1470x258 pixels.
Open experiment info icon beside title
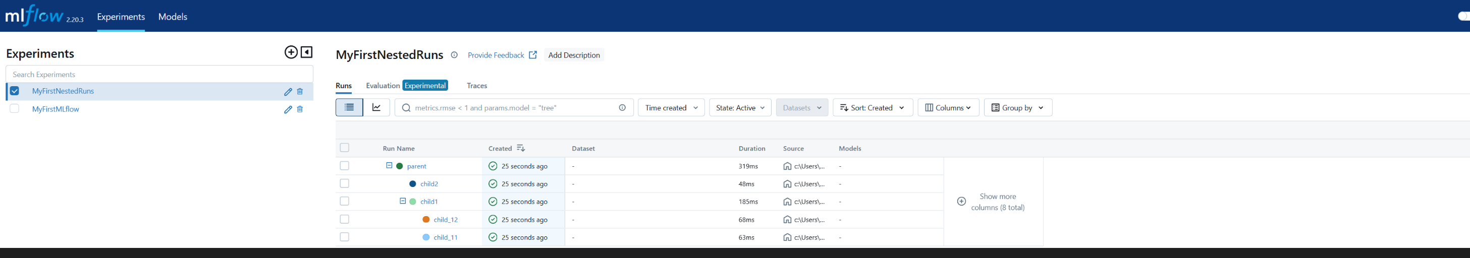[454, 55]
